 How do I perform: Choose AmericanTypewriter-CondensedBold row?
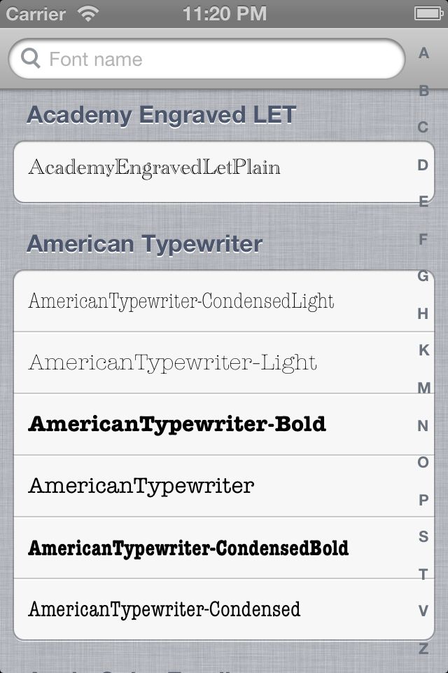224,548
